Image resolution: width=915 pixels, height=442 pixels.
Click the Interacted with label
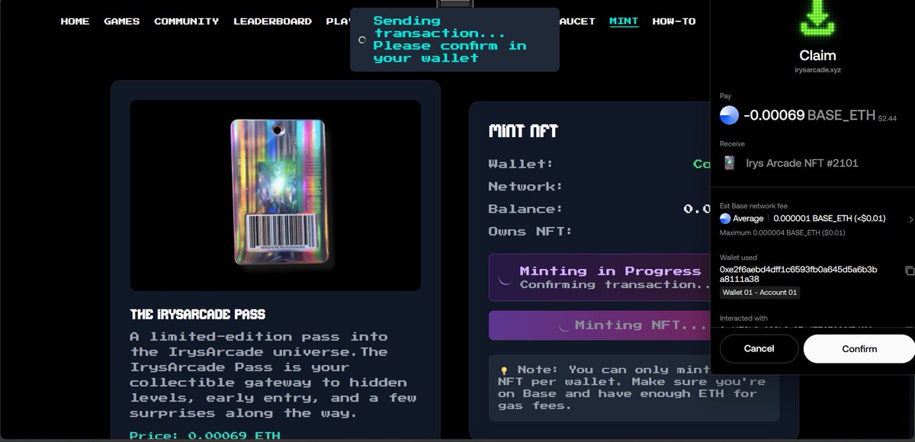tap(744, 318)
